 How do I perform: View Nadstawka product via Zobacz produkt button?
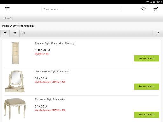point(147,86)
